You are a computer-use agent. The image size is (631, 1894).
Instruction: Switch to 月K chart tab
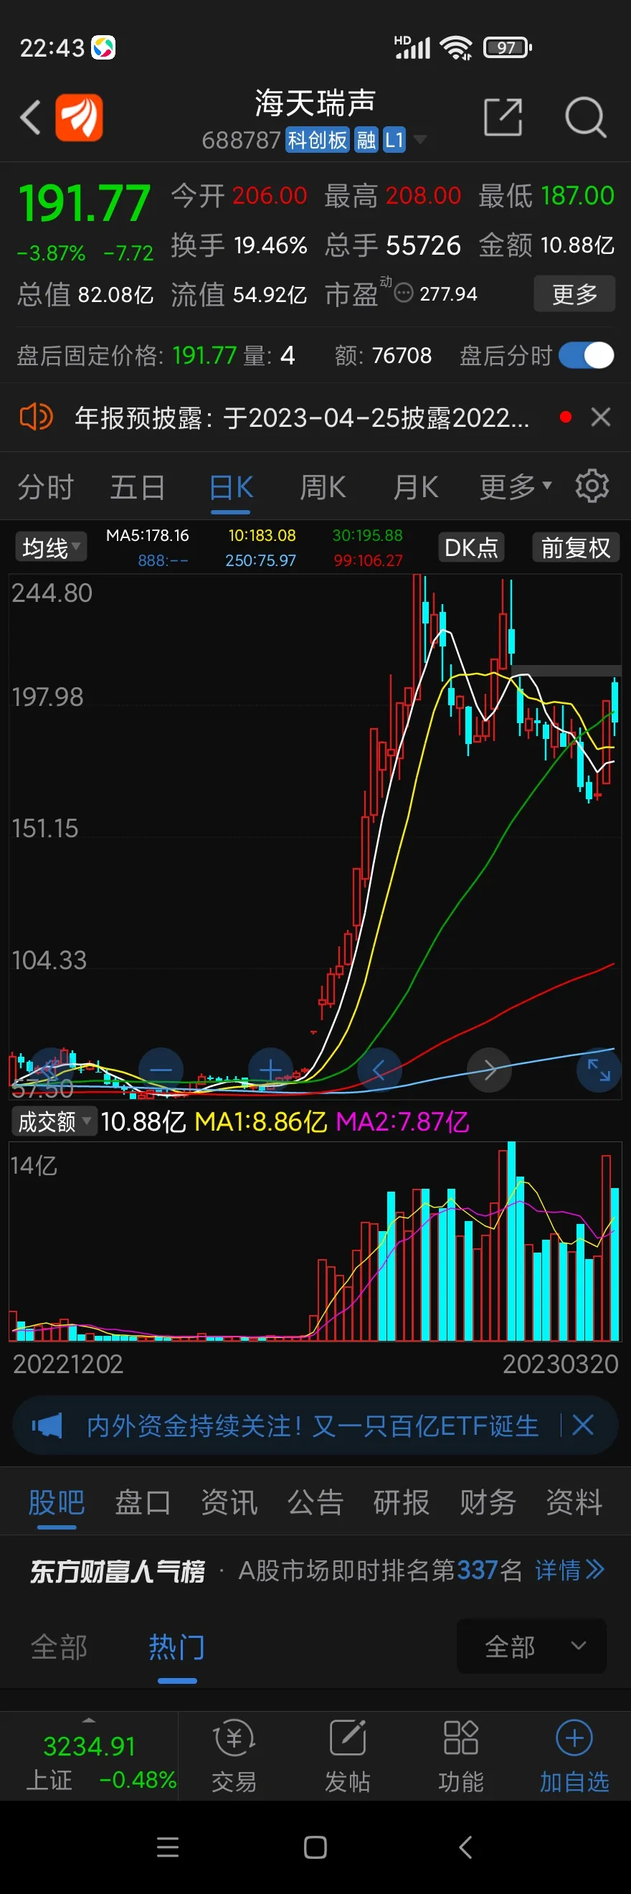point(416,487)
